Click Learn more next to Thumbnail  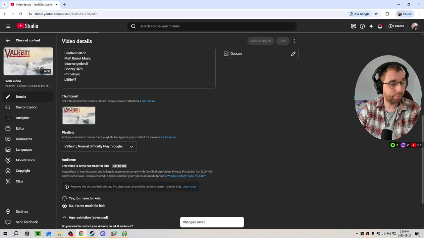coord(147,101)
